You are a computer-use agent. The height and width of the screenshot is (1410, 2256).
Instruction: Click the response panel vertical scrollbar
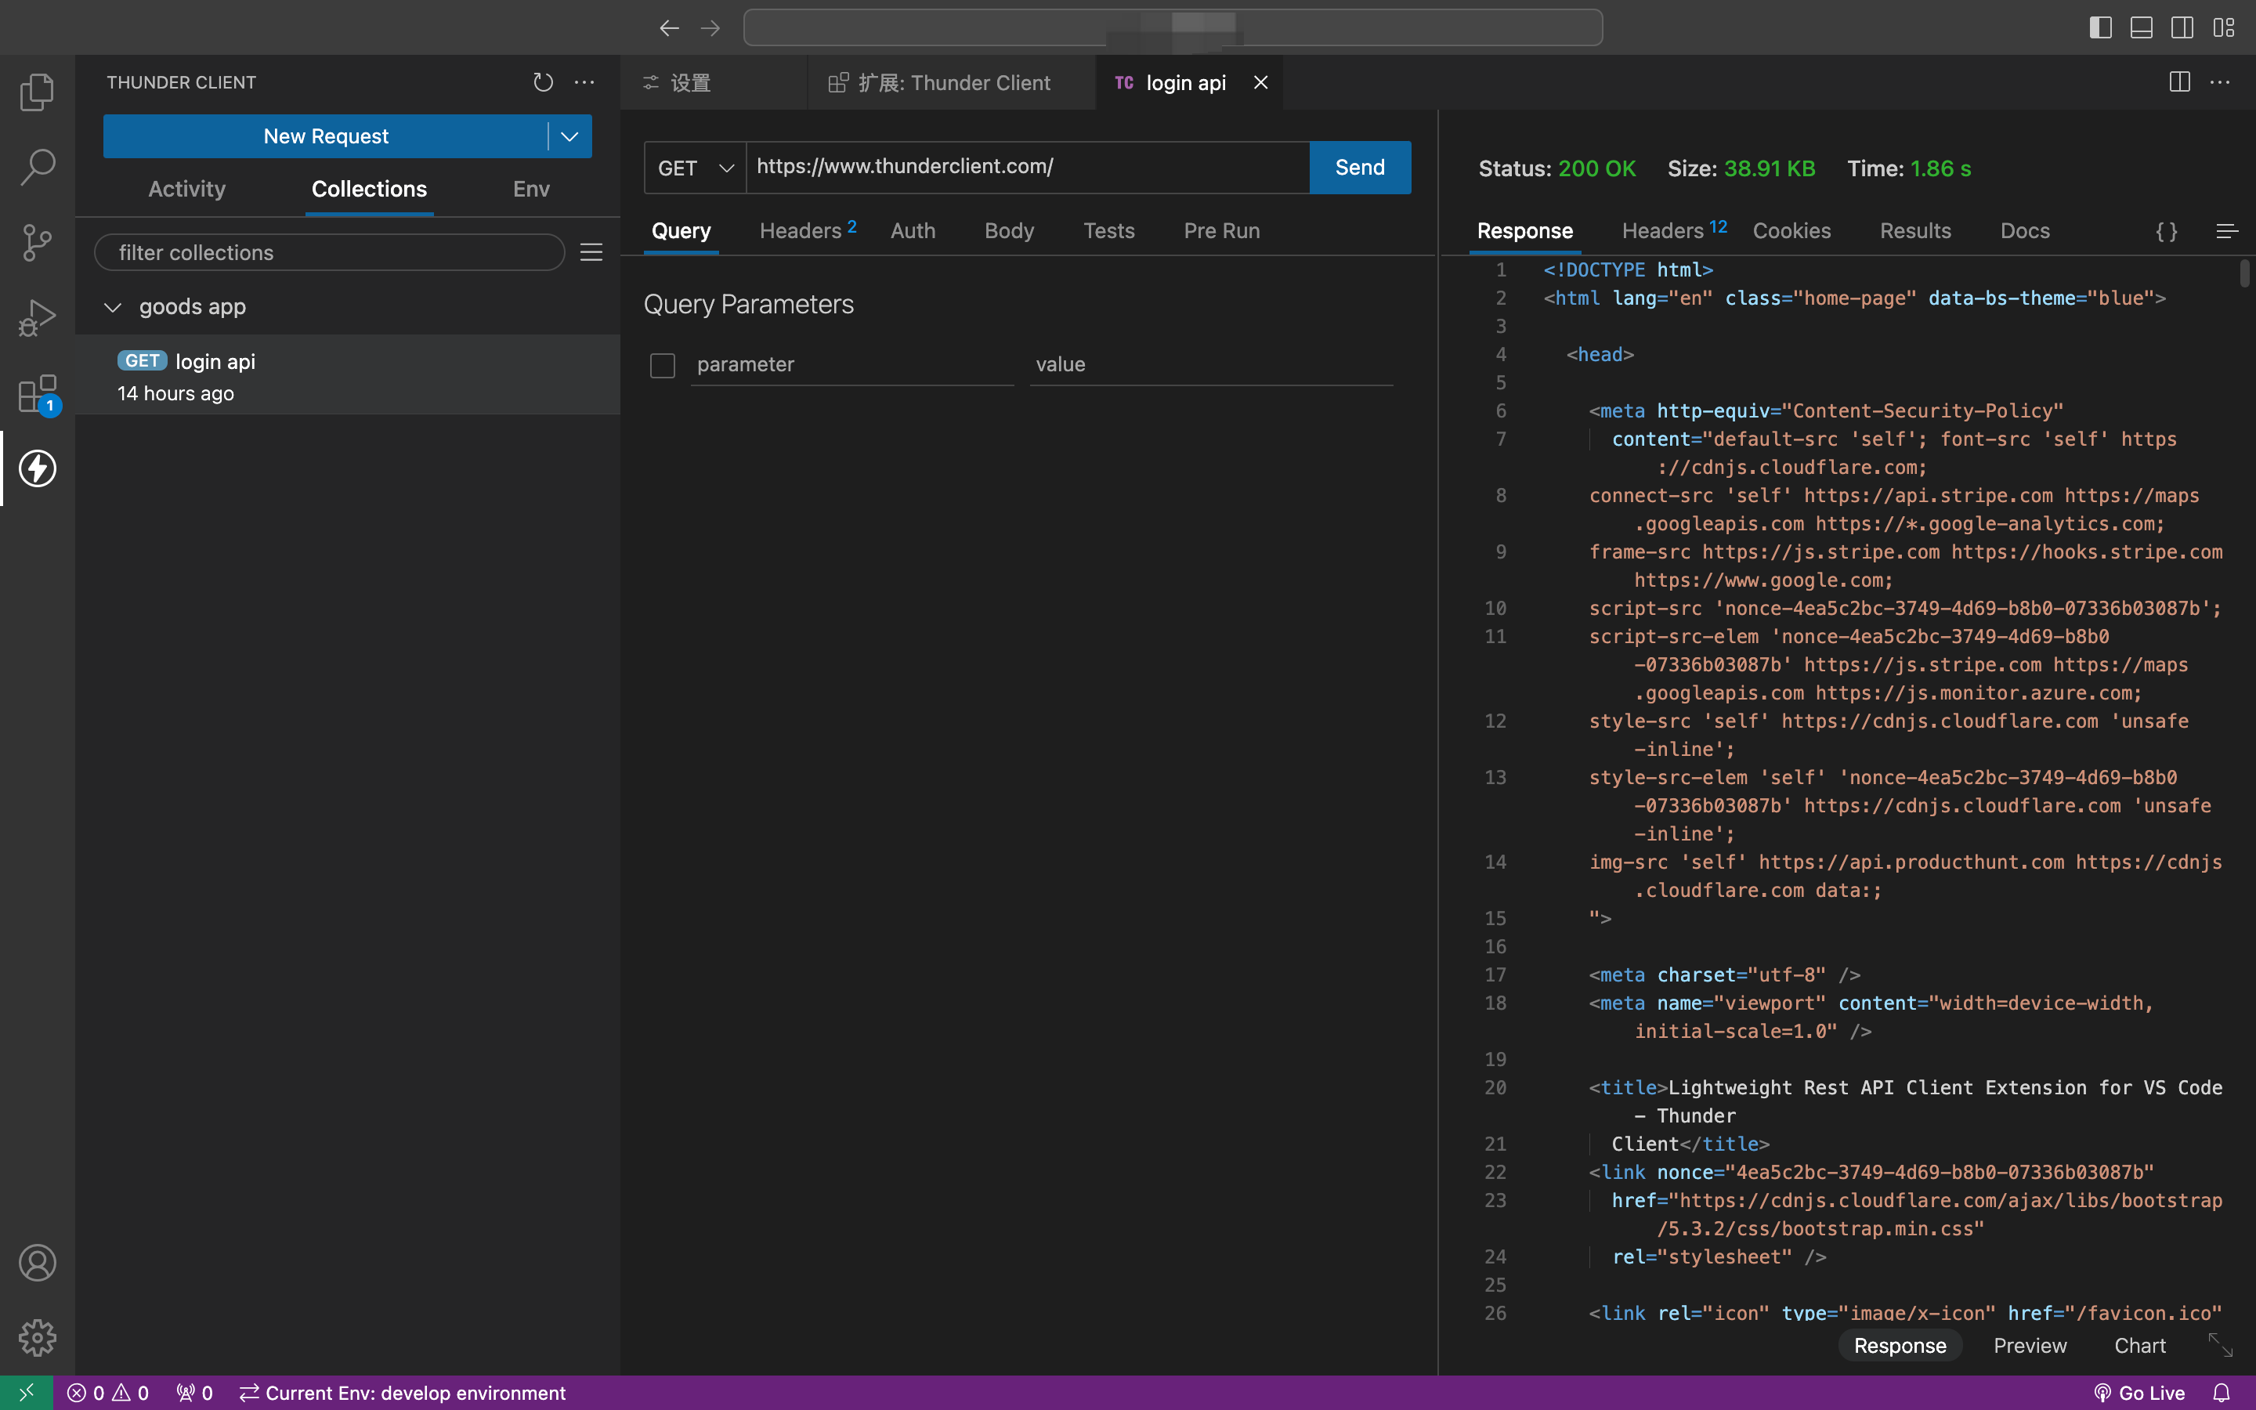tap(2247, 274)
